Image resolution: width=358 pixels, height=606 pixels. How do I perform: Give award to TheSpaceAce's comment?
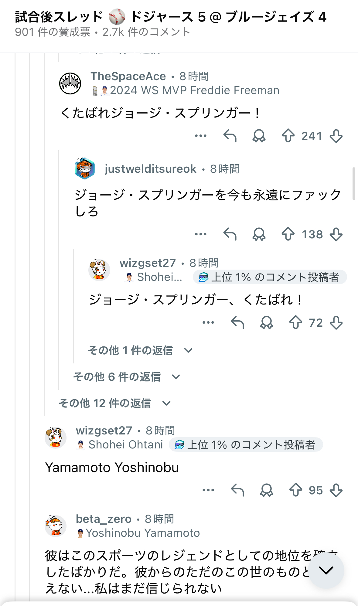(x=259, y=136)
